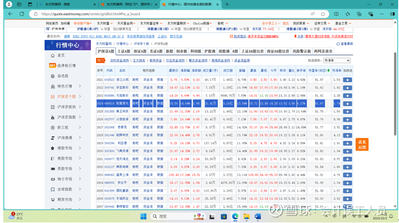Screen dimensions: 399x223
Task: Click the 查看最新 refresh icon
Action: tap(338, 44)
